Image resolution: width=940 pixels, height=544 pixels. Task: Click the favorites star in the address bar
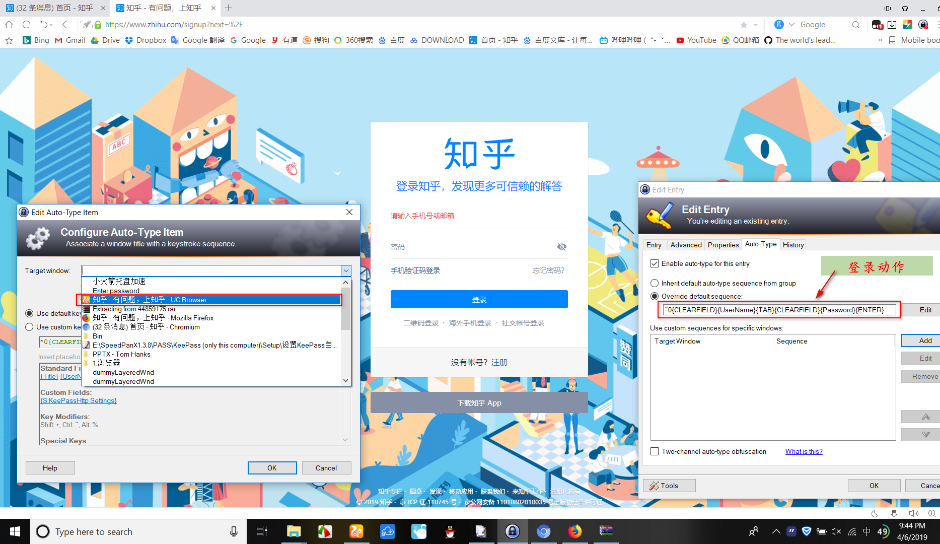[743, 24]
